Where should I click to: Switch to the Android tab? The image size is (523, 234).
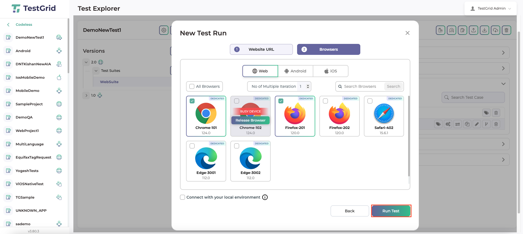[x=295, y=71]
